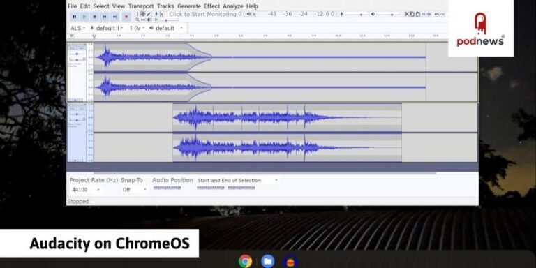Open the Files app from the shelf
Viewport: 536px width, 268px height.
[x=268, y=261]
